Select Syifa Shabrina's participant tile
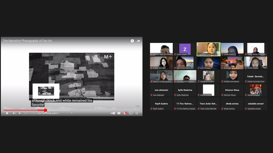273x153 pixels. 185,90
